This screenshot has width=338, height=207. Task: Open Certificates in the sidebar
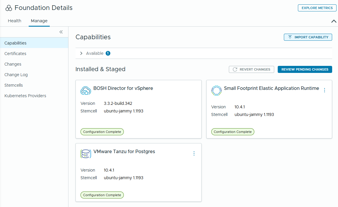34,54
